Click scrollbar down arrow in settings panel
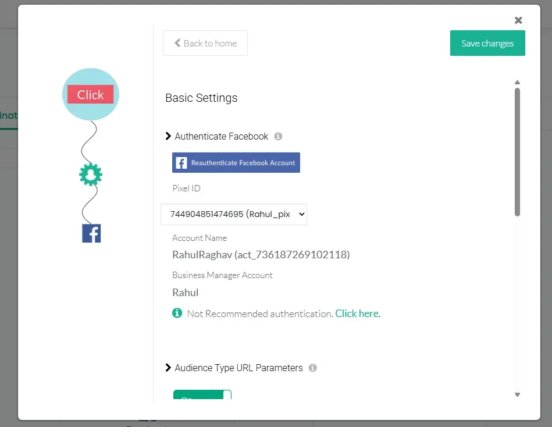This screenshot has height=427, width=552. (x=517, y=394)
